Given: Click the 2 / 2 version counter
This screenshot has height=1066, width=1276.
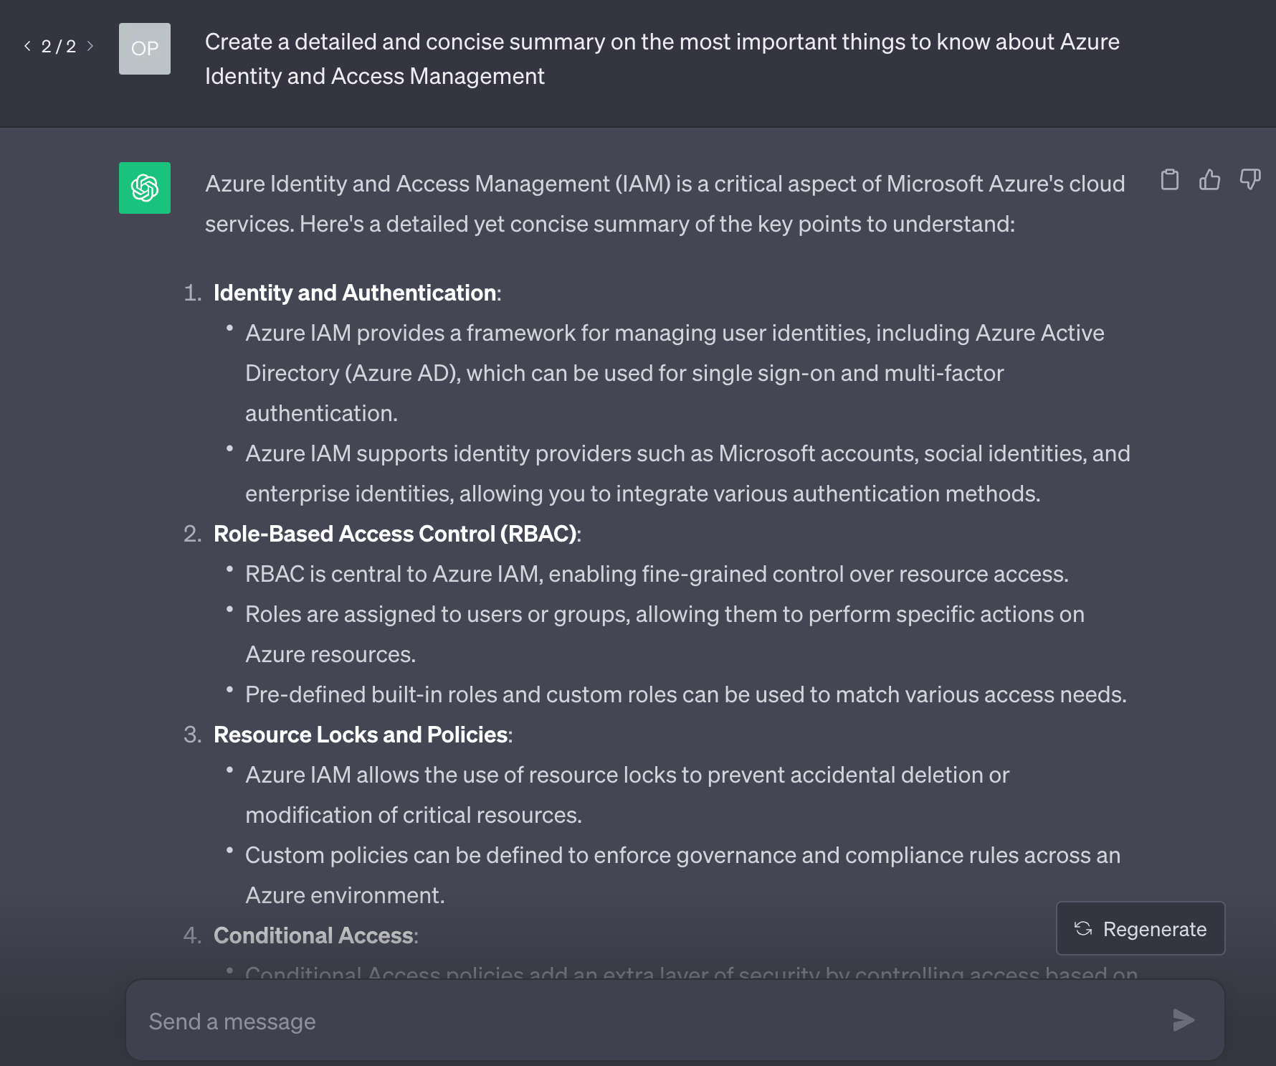Looking at the screenshot, I should pyautogui.click(x=59, y=47).
